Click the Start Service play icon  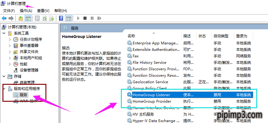(78, 18)
